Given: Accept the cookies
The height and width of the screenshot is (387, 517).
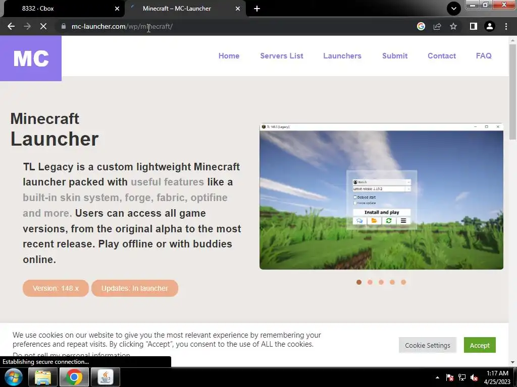Looking at the screenshot, I should point(480,345).
